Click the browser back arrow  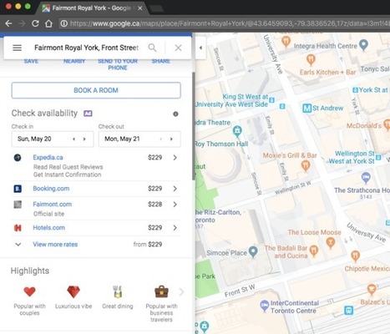click(8, 23)
